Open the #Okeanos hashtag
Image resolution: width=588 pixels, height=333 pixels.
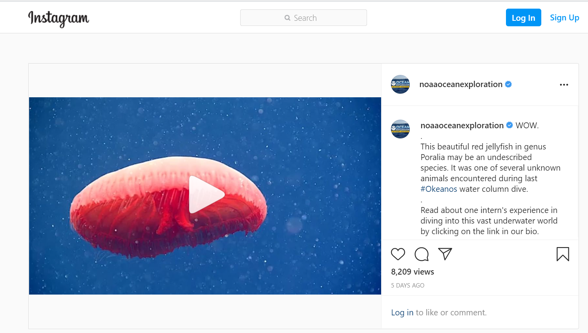pos(439,189)
